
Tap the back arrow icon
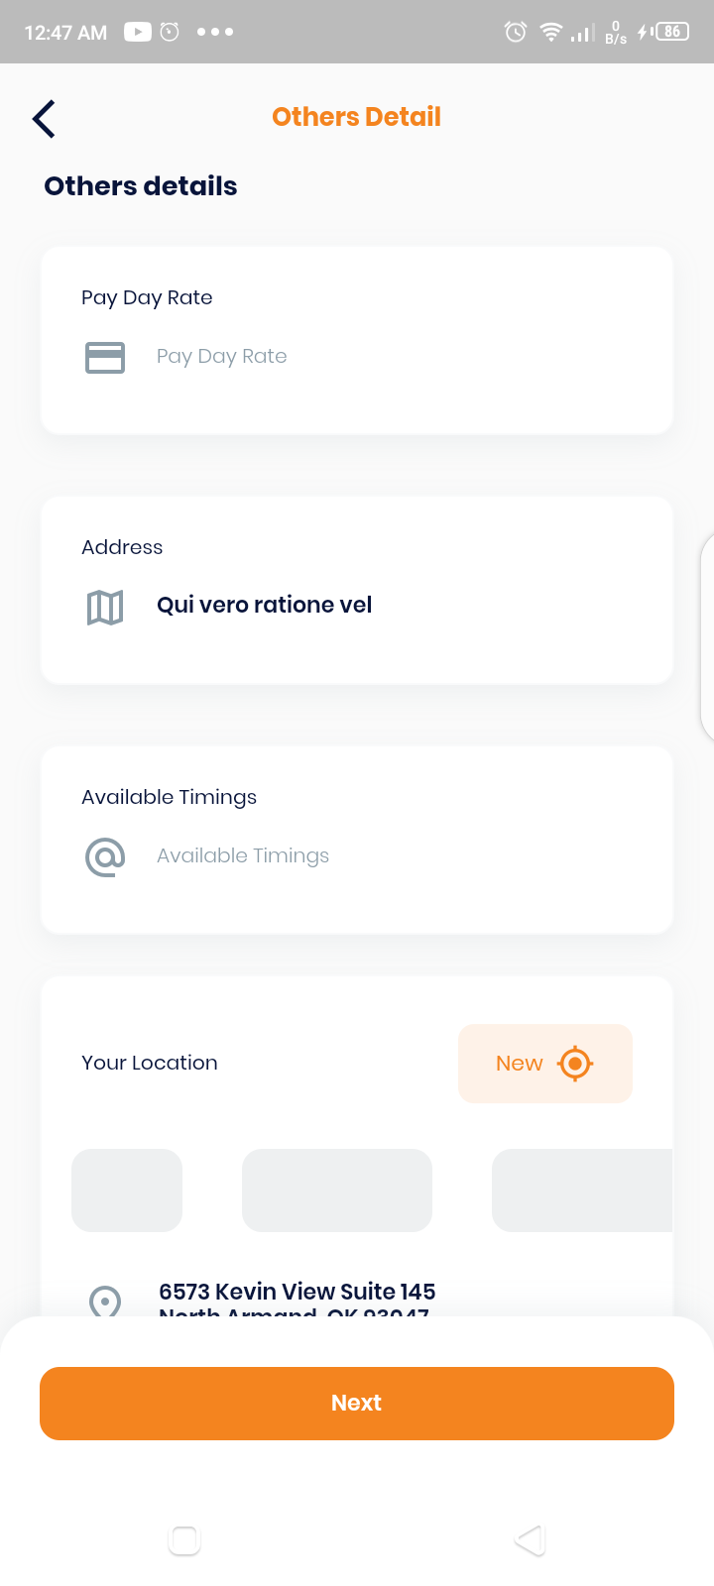[44, 118]
